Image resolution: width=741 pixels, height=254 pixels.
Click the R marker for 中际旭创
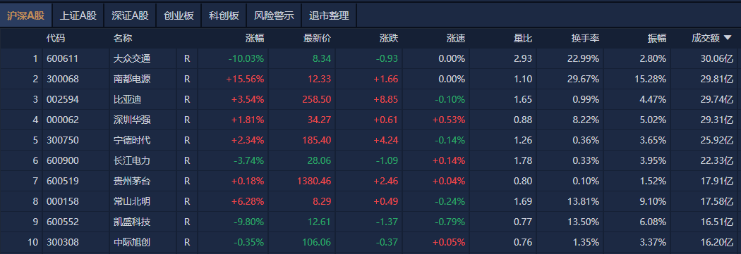point(187,243)
